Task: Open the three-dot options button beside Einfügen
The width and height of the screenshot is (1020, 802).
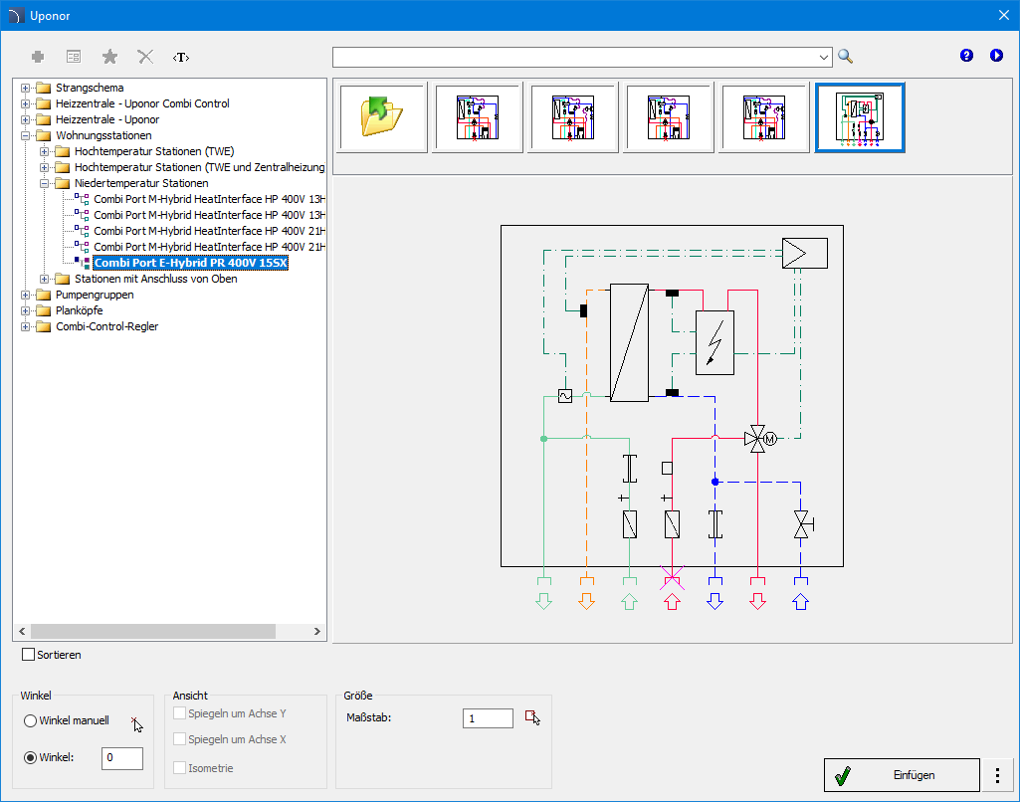Action: pos(997,774)
